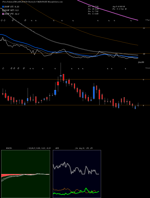Image resolution: width=150 pixels, height=198 pixels.
Task: Click the ADX values '(14 day) 6, +29, -29'
Action: [84, 148]
